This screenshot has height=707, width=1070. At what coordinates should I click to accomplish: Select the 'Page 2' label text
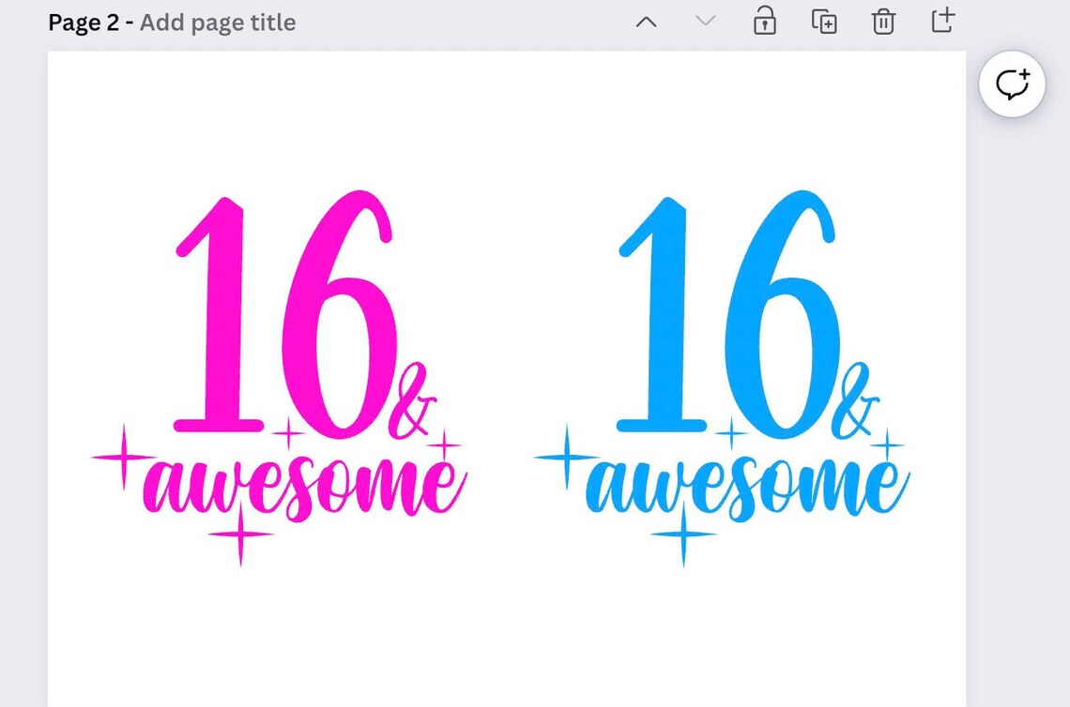click(x=83, y=22)
